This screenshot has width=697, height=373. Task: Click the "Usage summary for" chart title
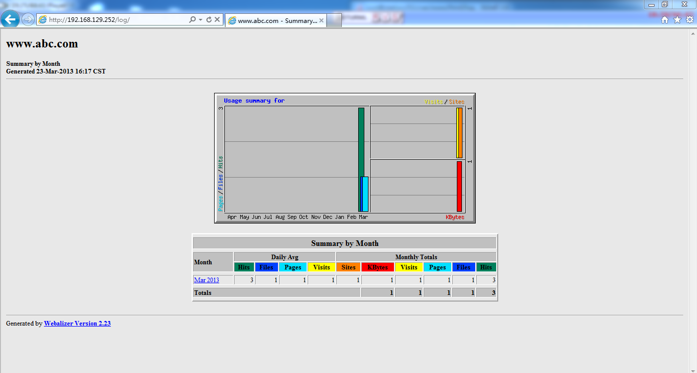click(x=254, y=101)
